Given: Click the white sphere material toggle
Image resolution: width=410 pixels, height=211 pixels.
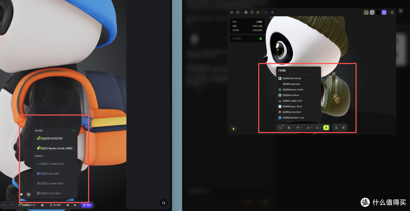Looking at the screenshot, I should 21,194.
